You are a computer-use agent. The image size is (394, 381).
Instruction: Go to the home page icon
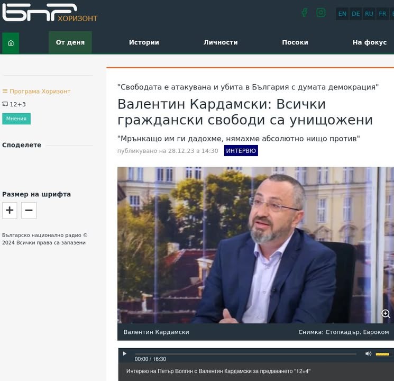click(11, 43)
